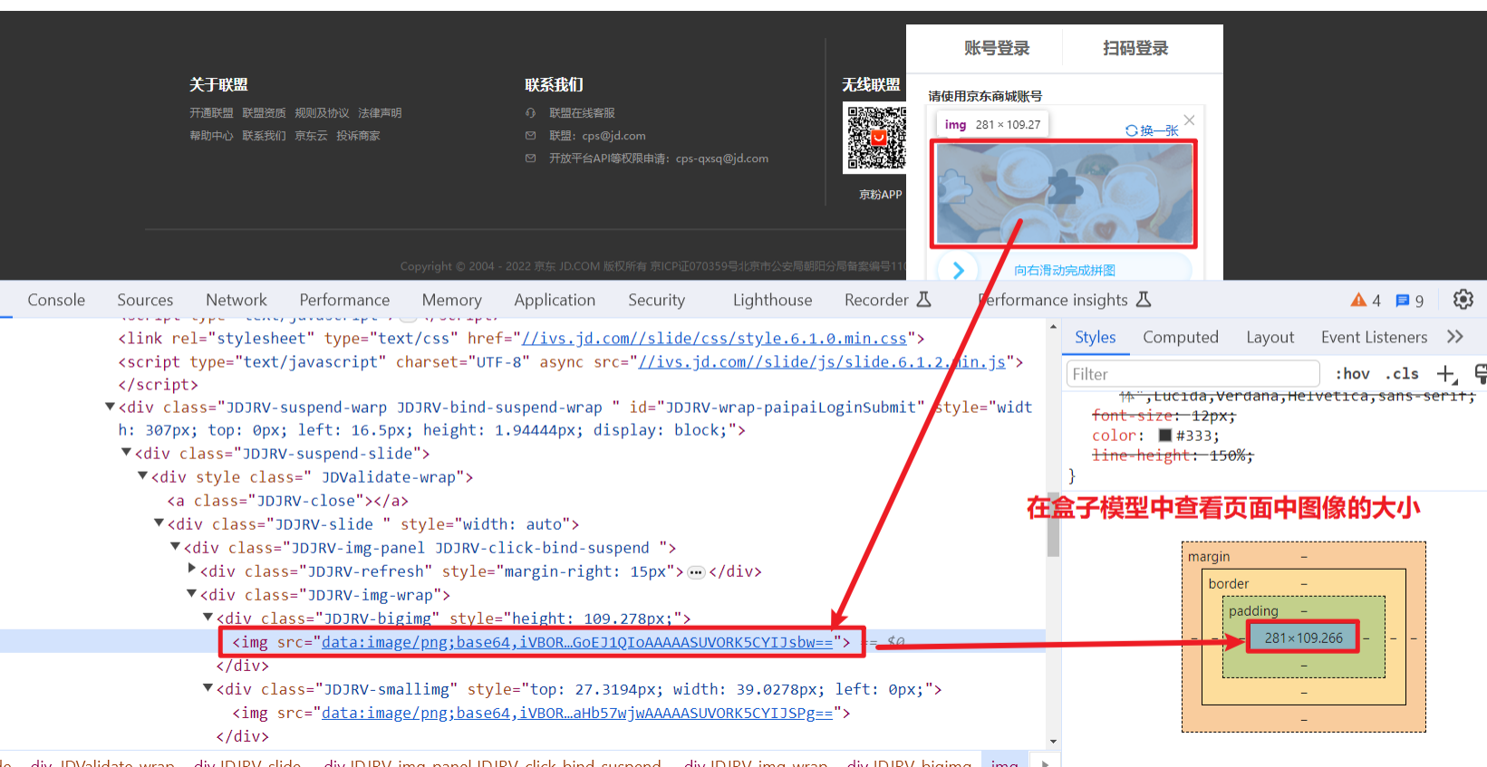This screenshot has height=767, width=1487.
Task: Add new style rule plus icon
Action: pos(1446,373)
